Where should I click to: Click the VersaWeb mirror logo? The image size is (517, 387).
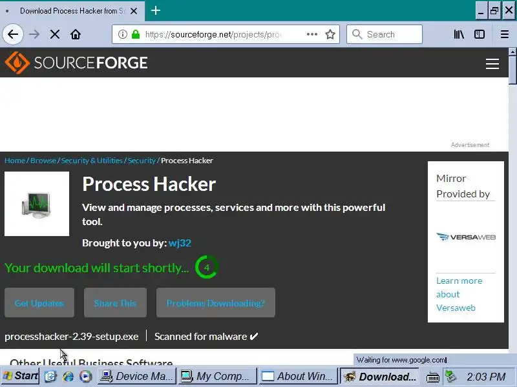(466, 237)
